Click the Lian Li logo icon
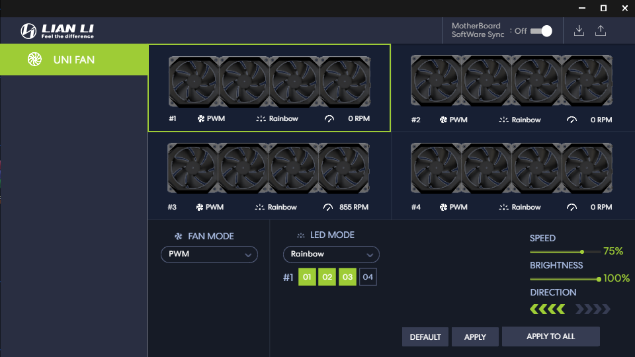The image size is (635, 357). [28, 31]
